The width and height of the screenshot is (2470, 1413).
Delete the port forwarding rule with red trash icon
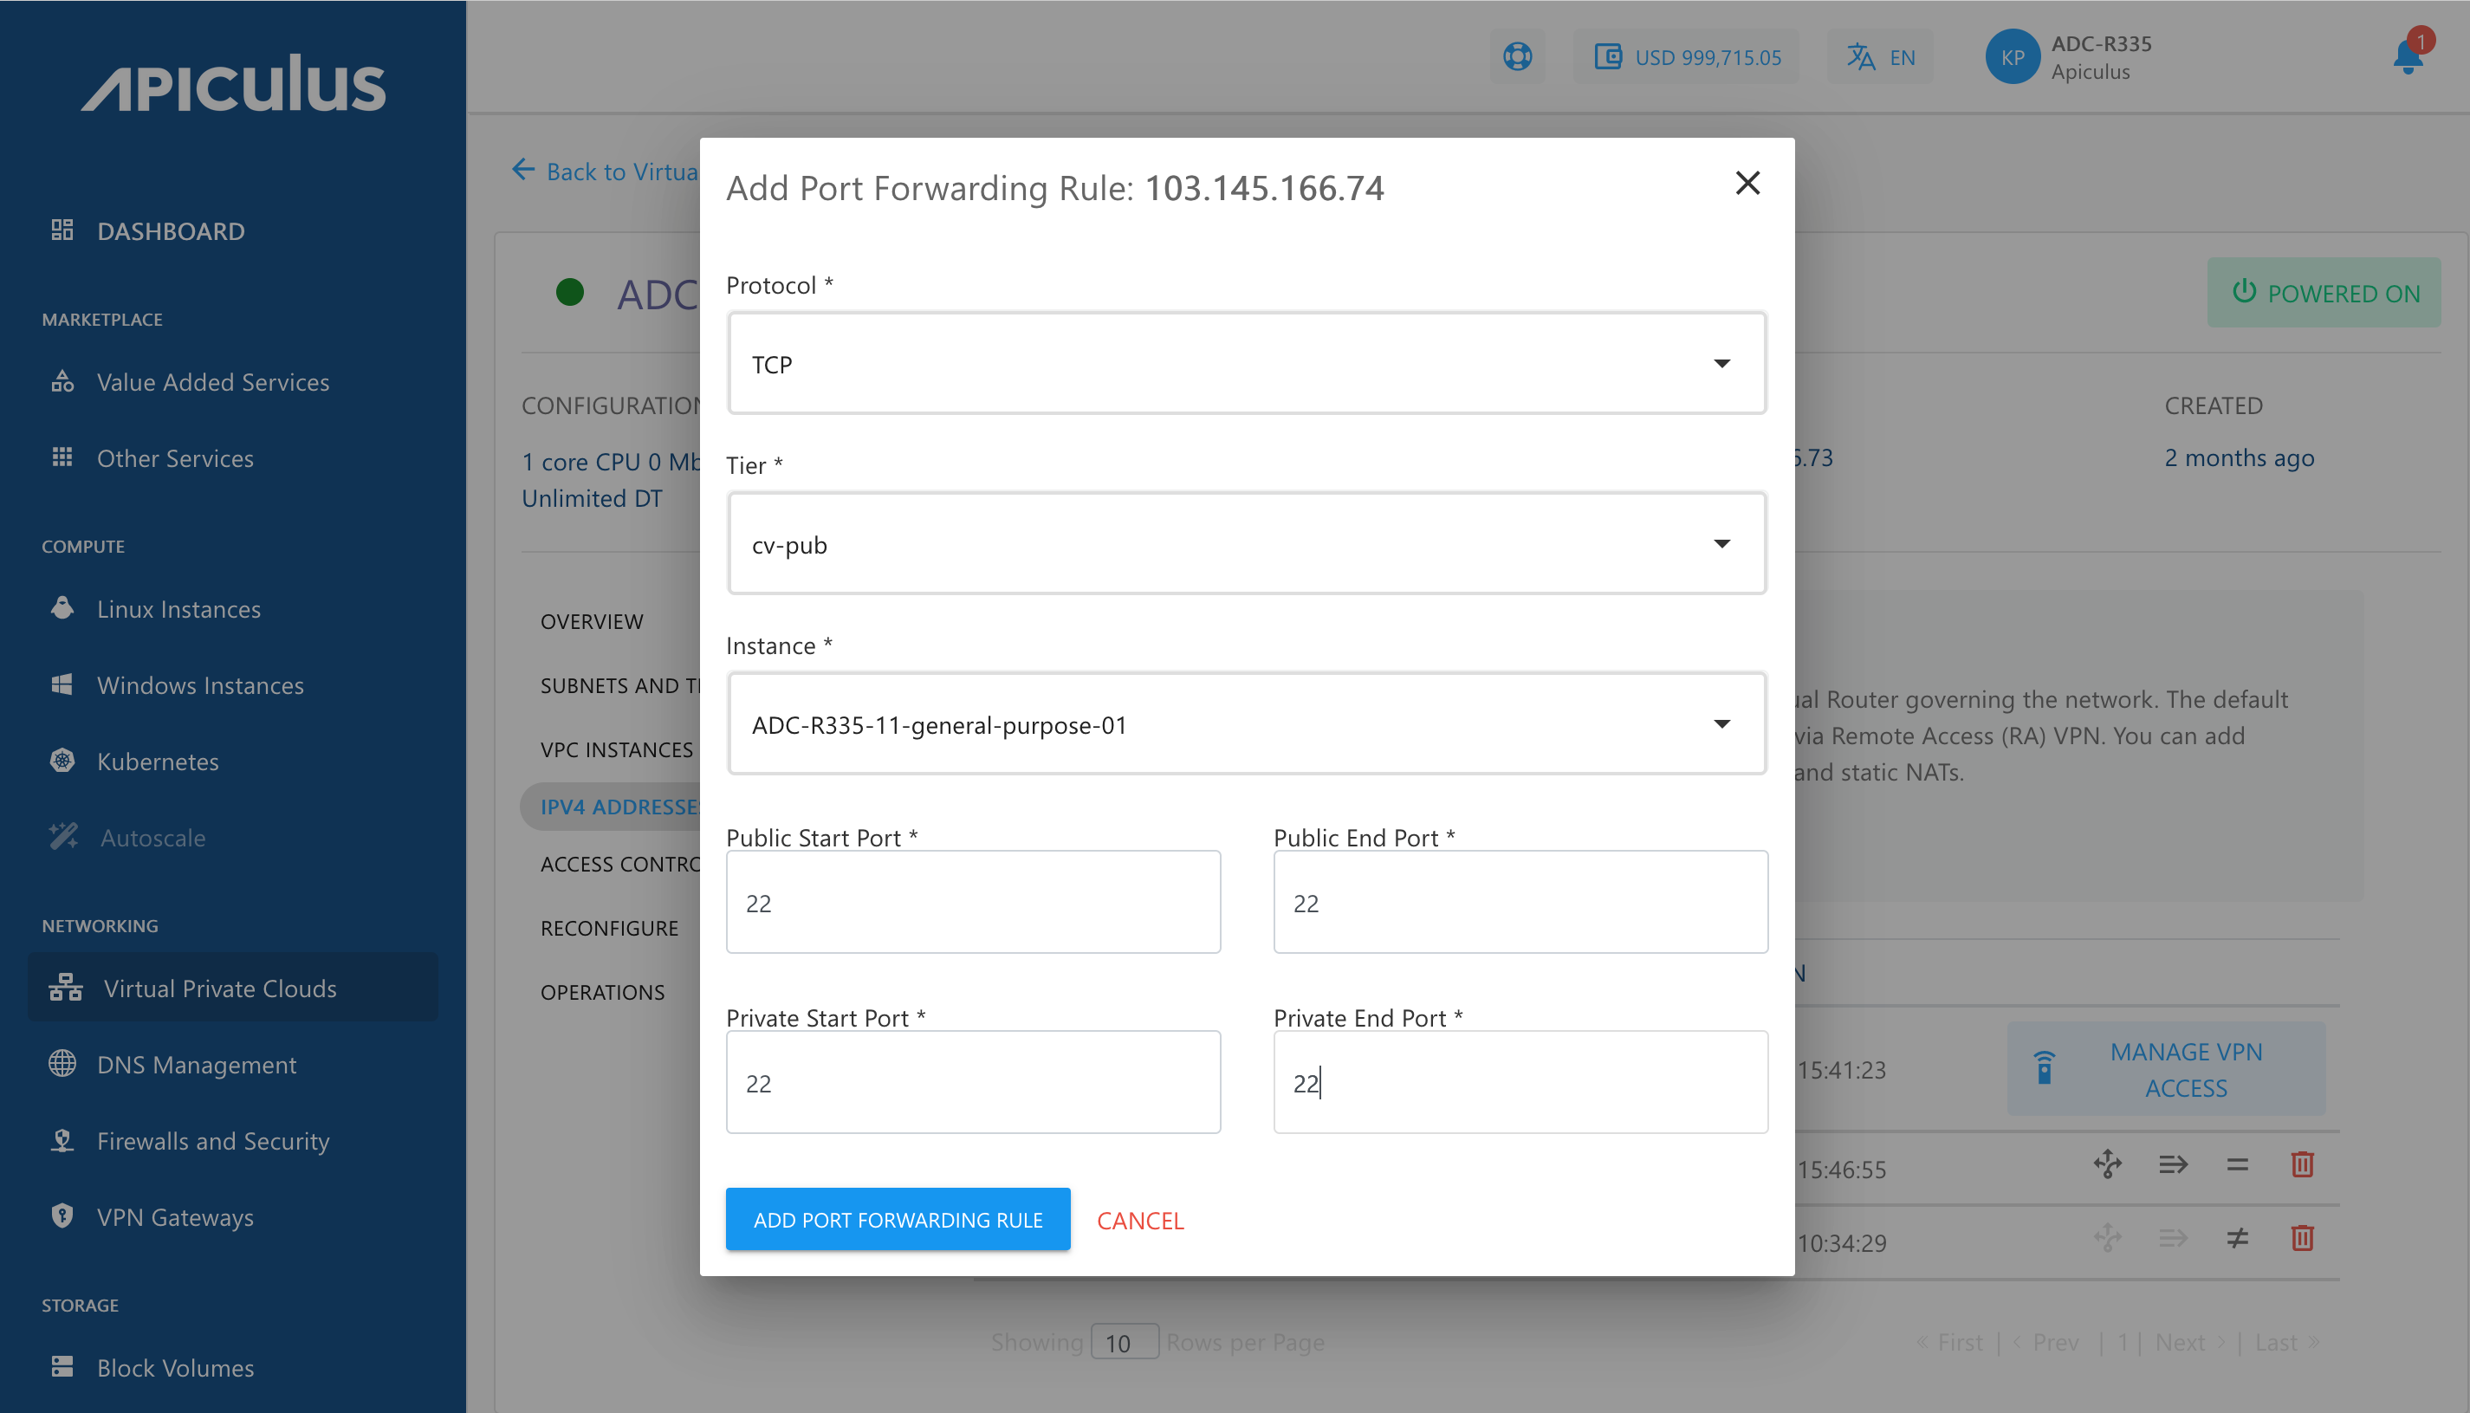click(2303, 1163)
